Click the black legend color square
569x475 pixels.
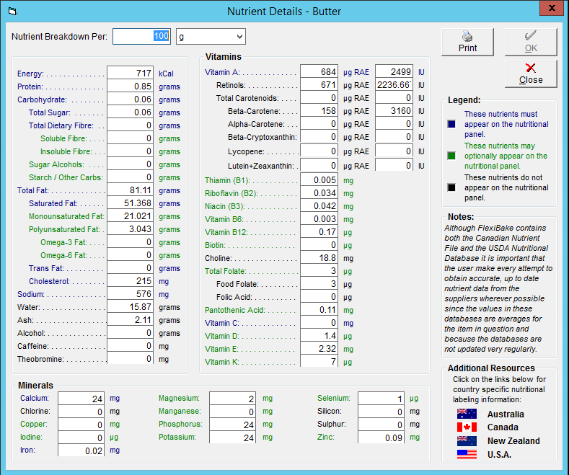[451, 187]
